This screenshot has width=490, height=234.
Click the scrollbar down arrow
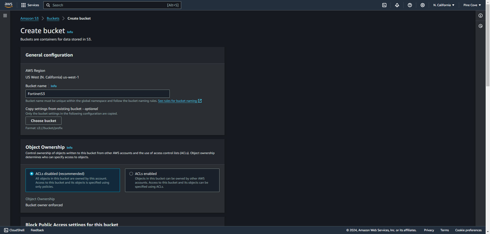click(488, 232)
